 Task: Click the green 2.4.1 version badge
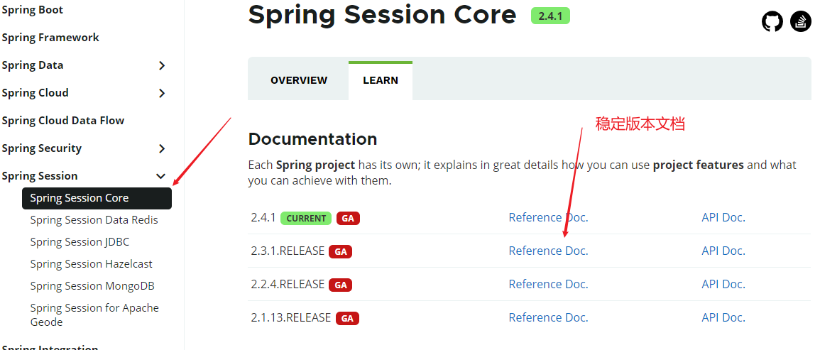click(550, 16)
